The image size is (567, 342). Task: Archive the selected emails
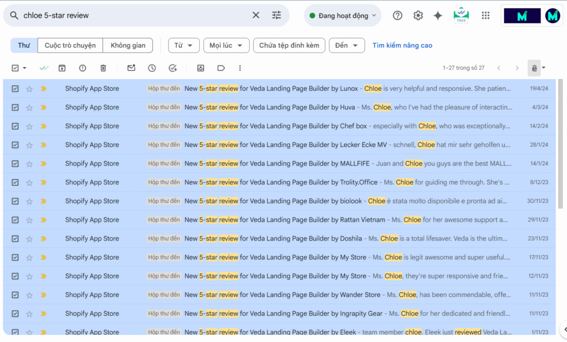tap(62, 68)
